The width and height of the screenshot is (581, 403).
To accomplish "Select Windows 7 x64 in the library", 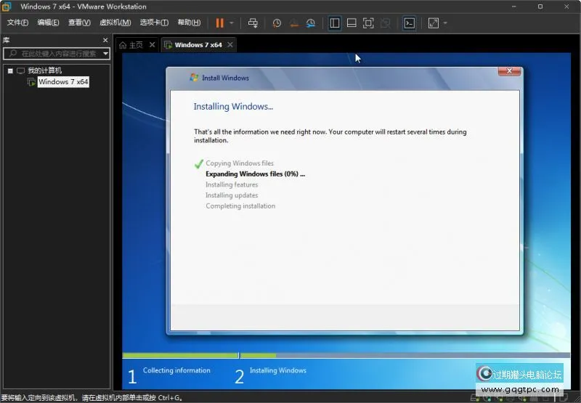I will tap(62, 82).
